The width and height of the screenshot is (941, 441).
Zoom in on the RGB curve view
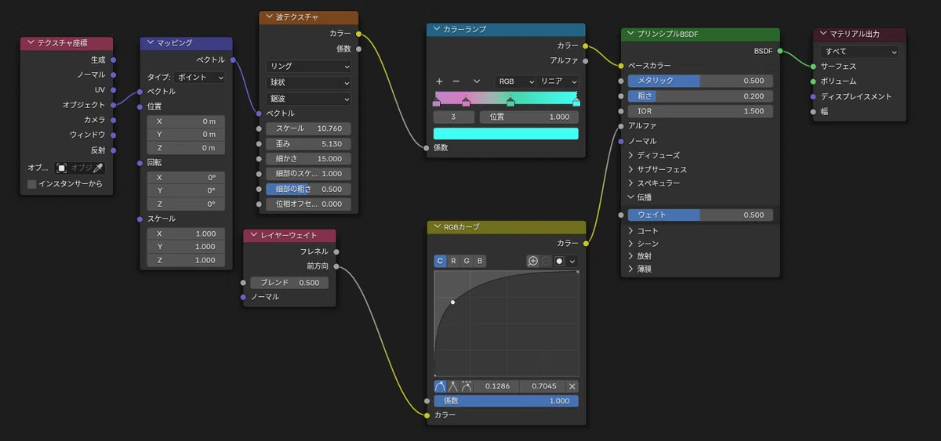pyautogui.click(x=533, y=261)
